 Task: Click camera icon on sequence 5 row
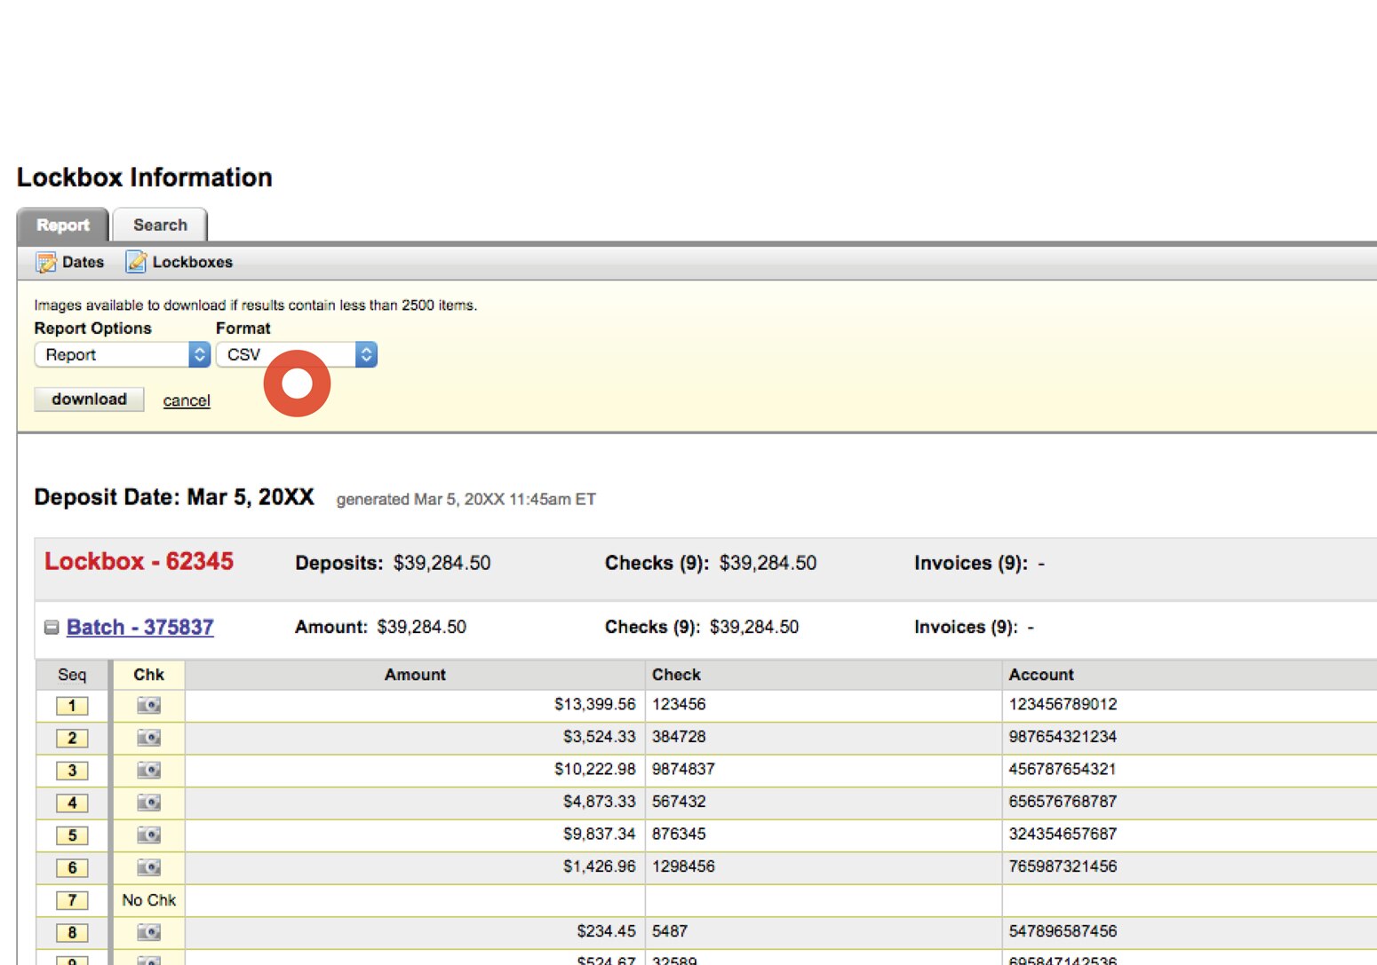point(148,834)
